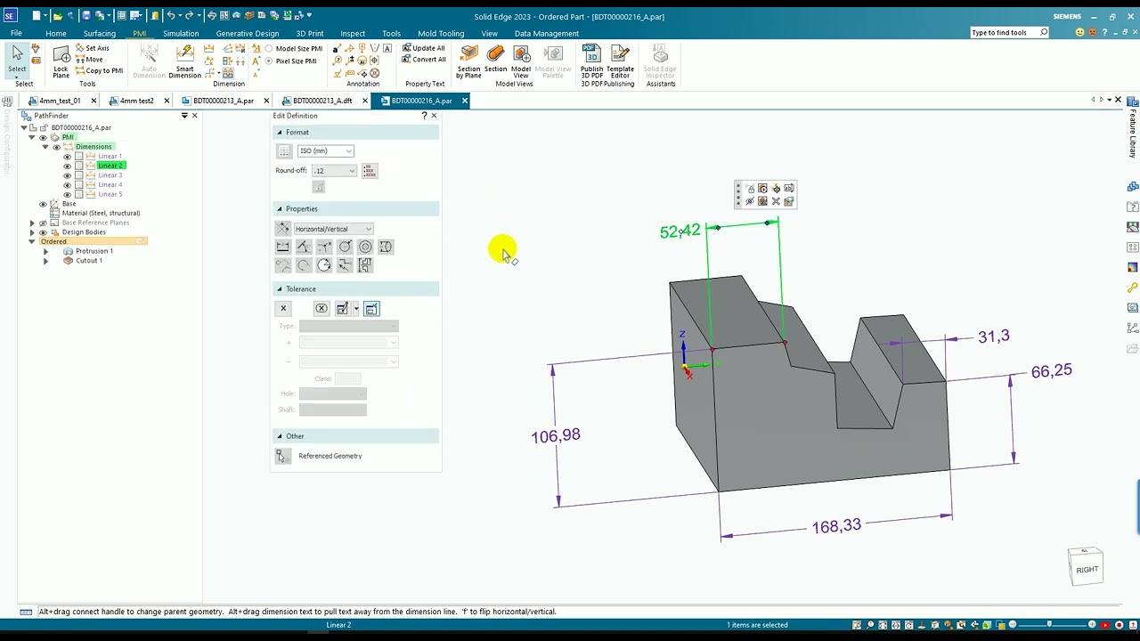Choose the Smart Dimension tool
The width and height of the screenshot is (1140, 641).
point(184,61)
